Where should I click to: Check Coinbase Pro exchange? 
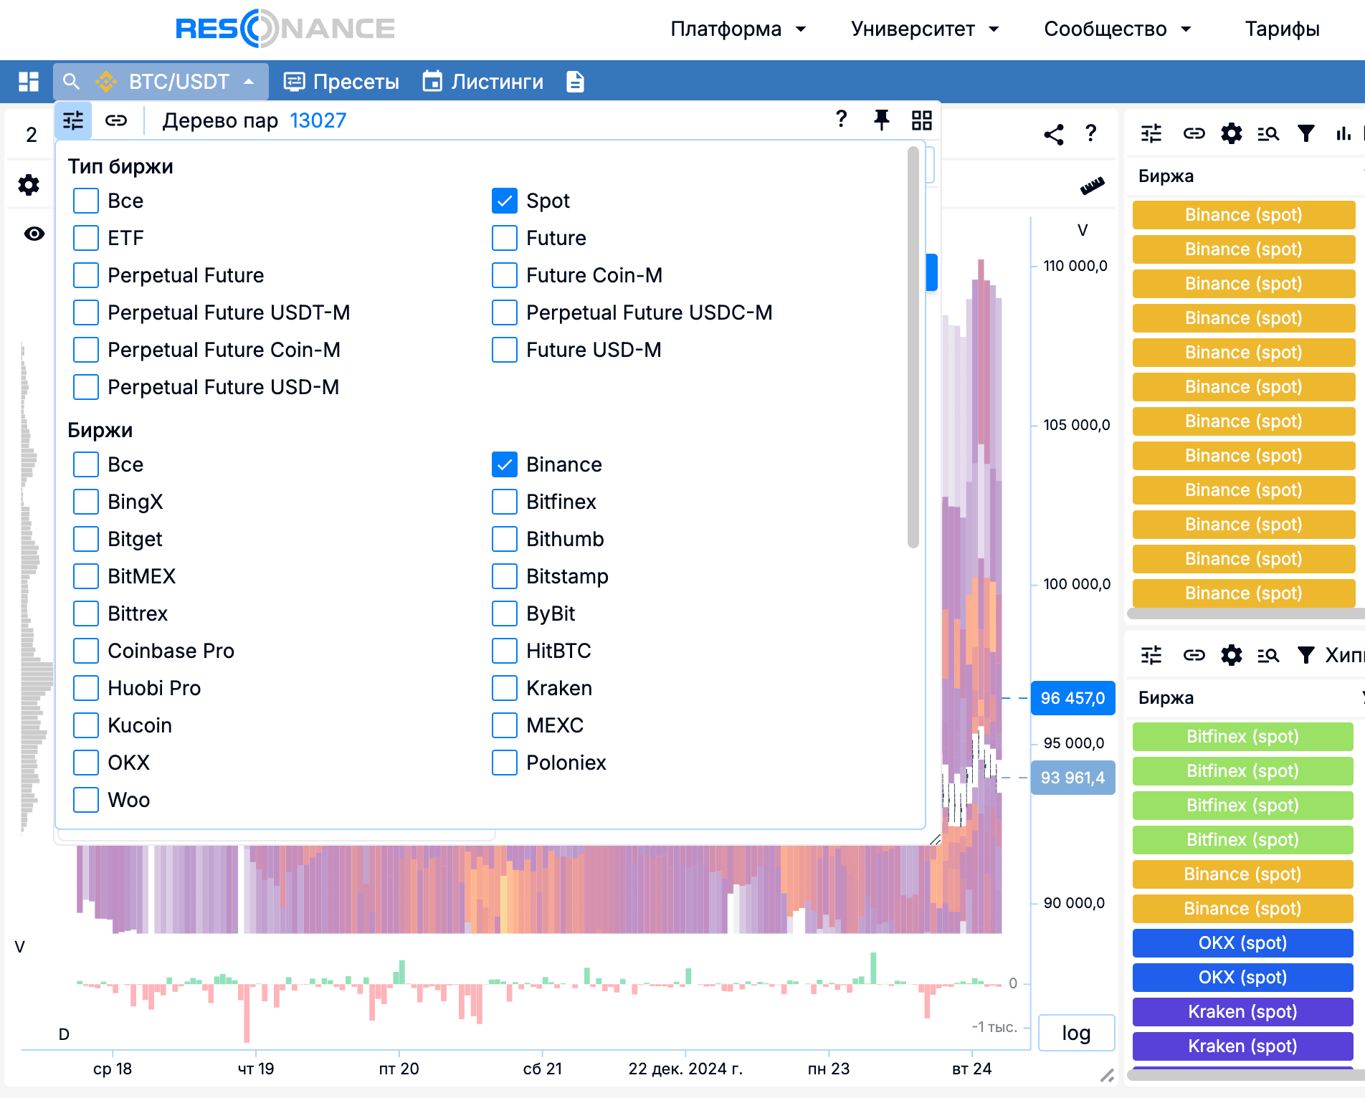86,651
